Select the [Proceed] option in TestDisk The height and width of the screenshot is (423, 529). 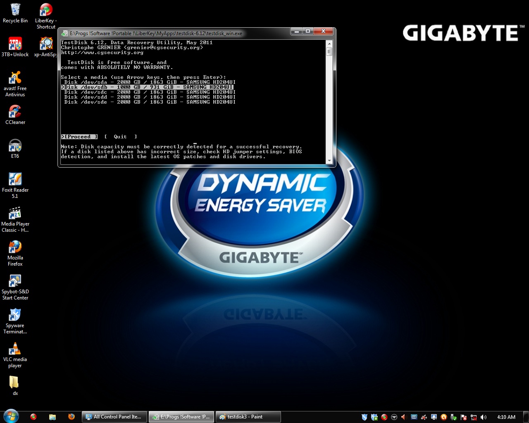coord(79,137)
